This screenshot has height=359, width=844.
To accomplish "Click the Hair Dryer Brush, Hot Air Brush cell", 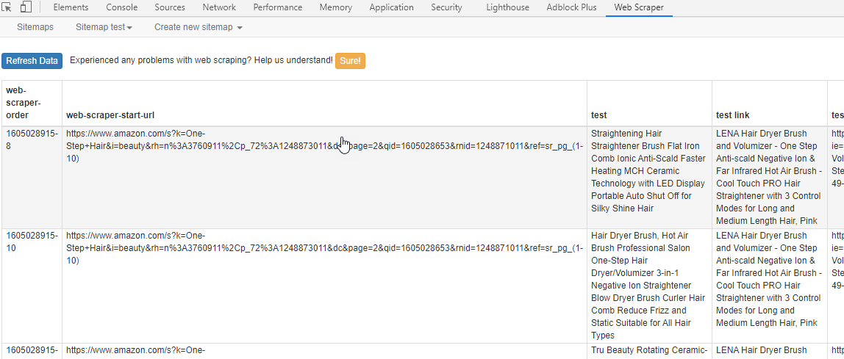I will click(649, 286).
